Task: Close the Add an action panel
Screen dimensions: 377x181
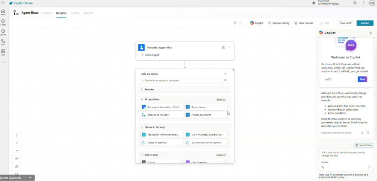Action: pyautogui.click(x=225, y=74)
